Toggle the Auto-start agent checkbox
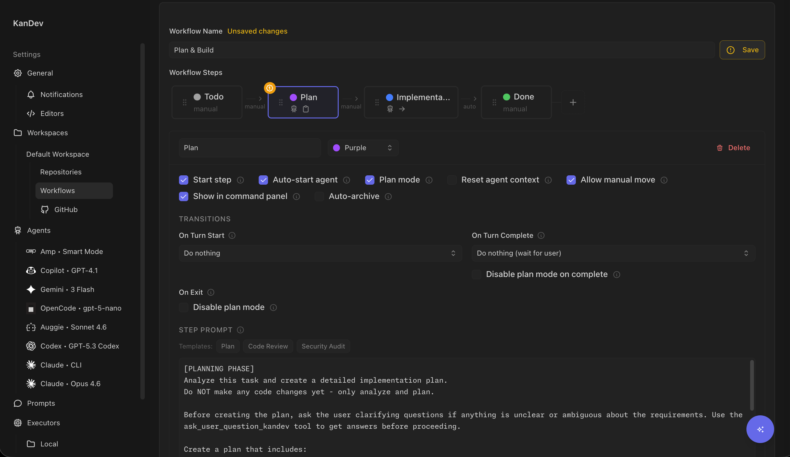 [263, 180]
